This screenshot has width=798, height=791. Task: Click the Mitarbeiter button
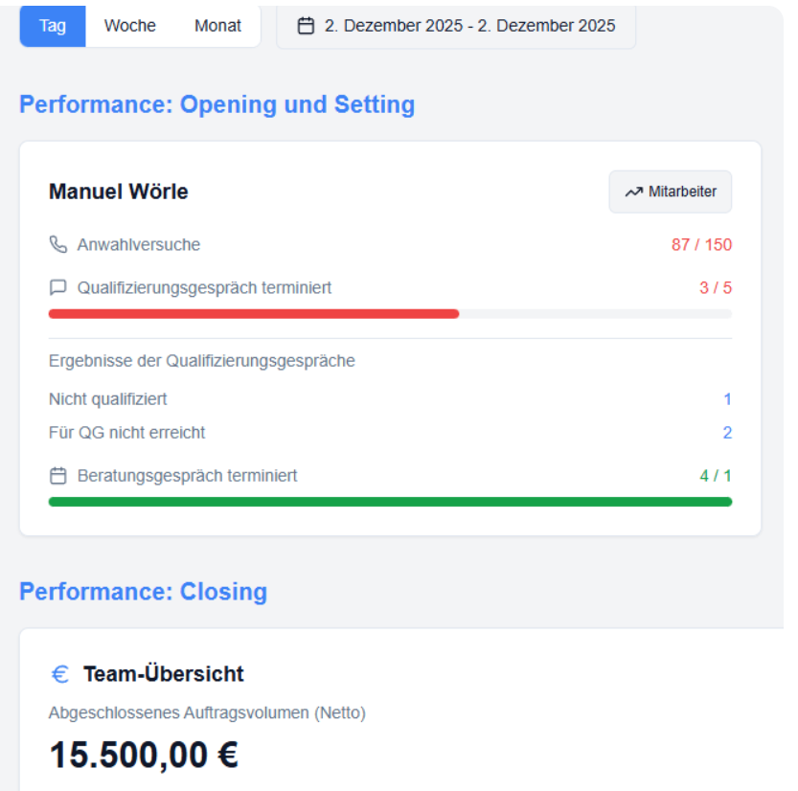point(671,192)
